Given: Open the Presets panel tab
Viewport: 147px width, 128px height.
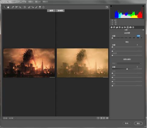Looking at the screenshot, I should tap(133, 27).
